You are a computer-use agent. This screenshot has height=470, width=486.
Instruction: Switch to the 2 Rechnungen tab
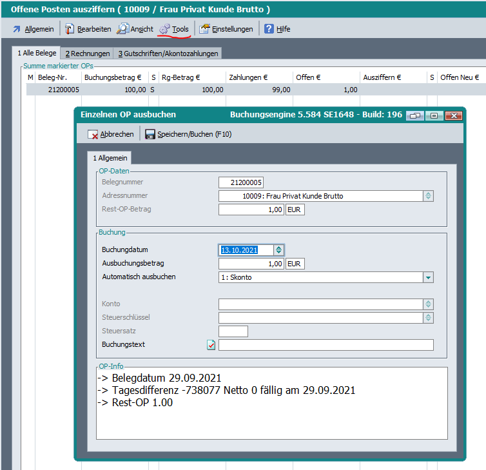(87, 54)
